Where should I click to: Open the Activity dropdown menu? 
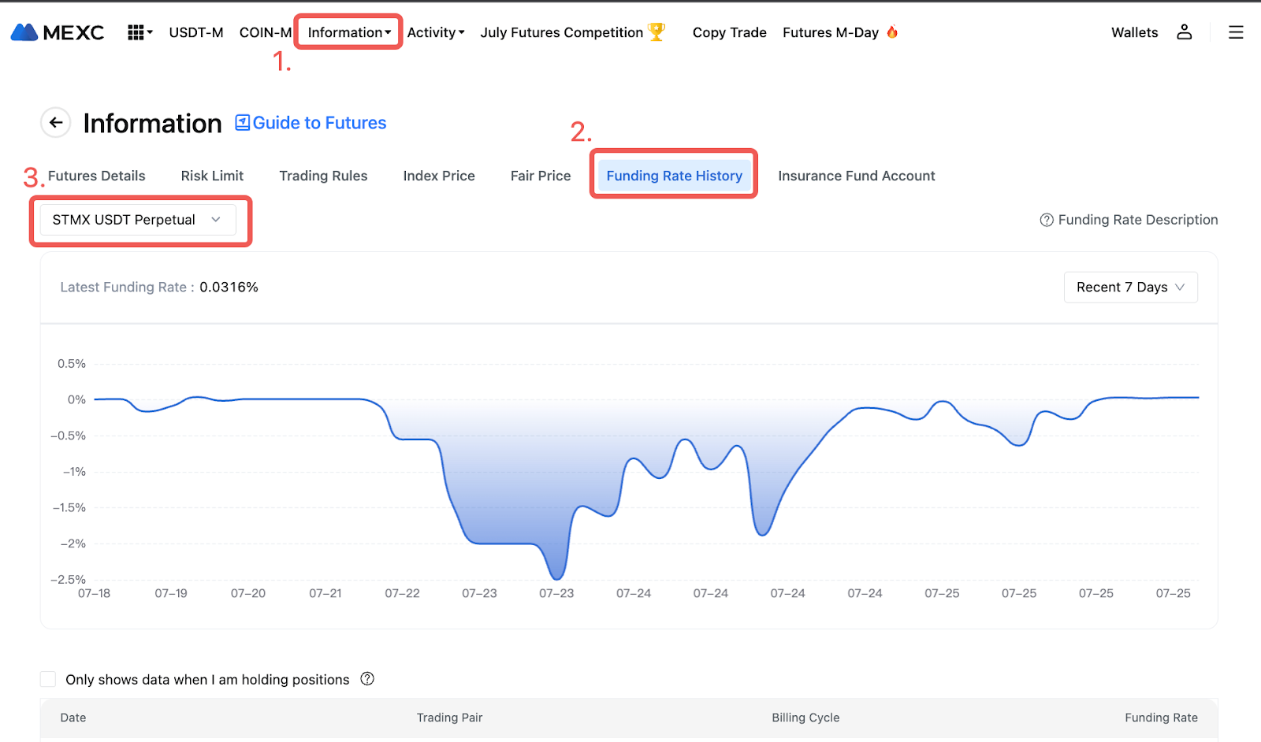coord(435,32)
